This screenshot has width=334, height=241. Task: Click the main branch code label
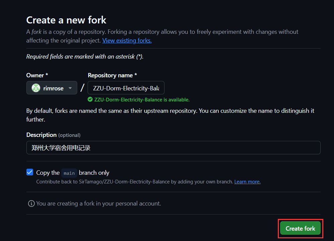[x=69, y=173]
